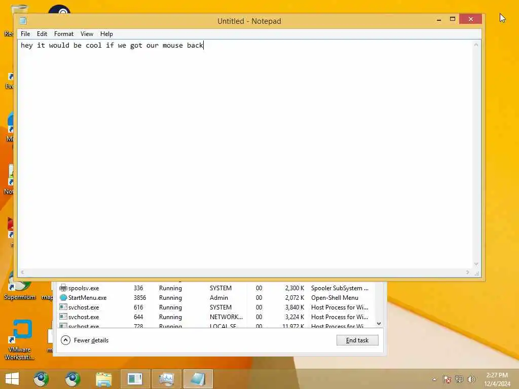Click the NETWORK... user name cell
Image resolution: width=519 pixels, height=389 pixels.
pyautogui.click(x=226, y=317)
